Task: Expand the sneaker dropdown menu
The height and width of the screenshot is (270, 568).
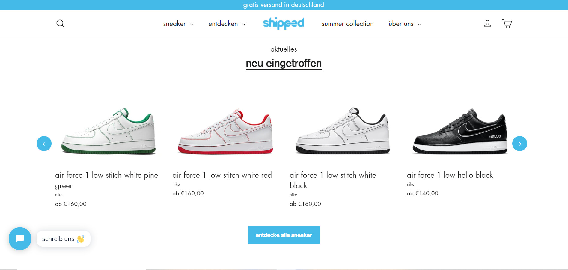Action: (178, 24)
